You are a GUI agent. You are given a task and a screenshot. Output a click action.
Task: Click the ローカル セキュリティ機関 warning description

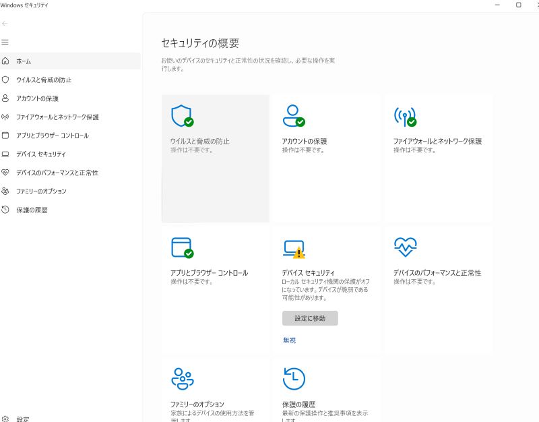point(325,289)
